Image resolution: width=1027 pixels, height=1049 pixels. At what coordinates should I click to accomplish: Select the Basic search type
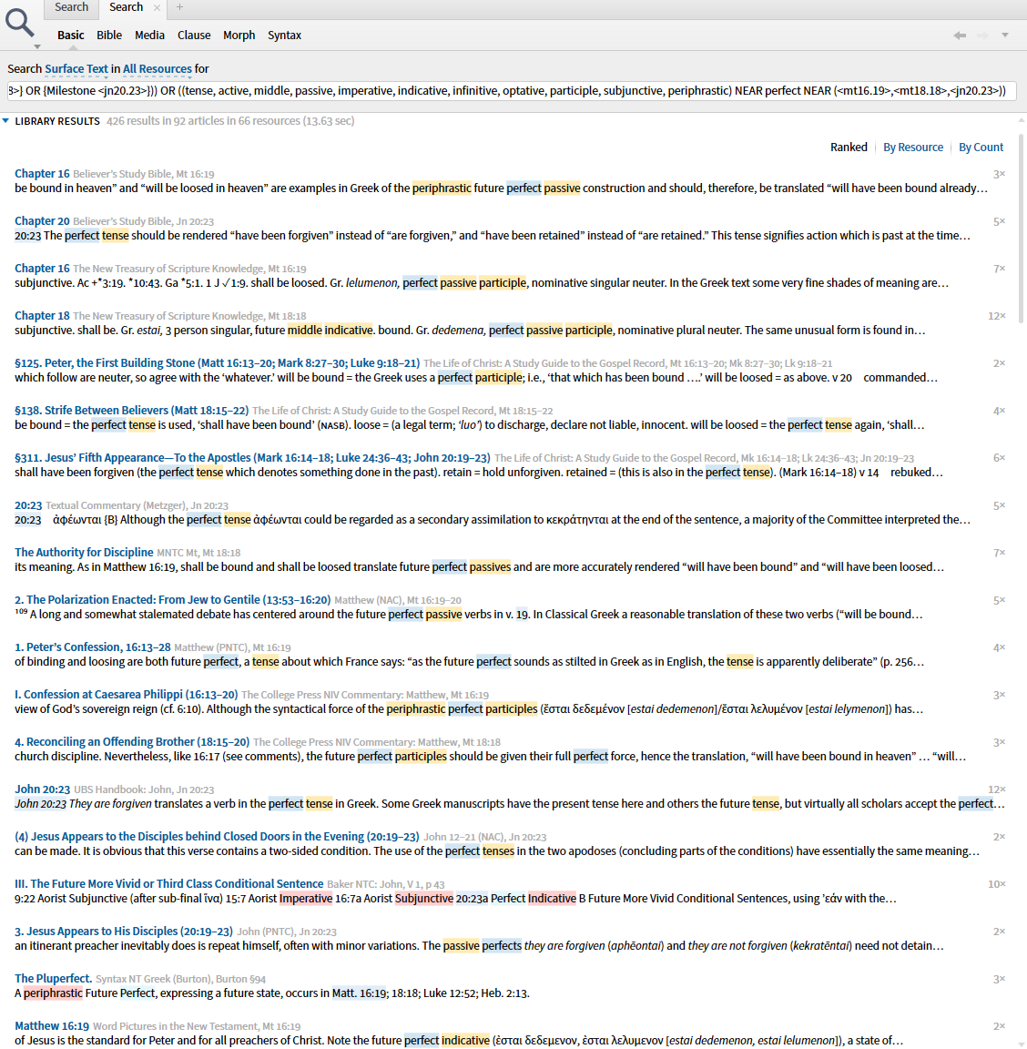point(70,36)
